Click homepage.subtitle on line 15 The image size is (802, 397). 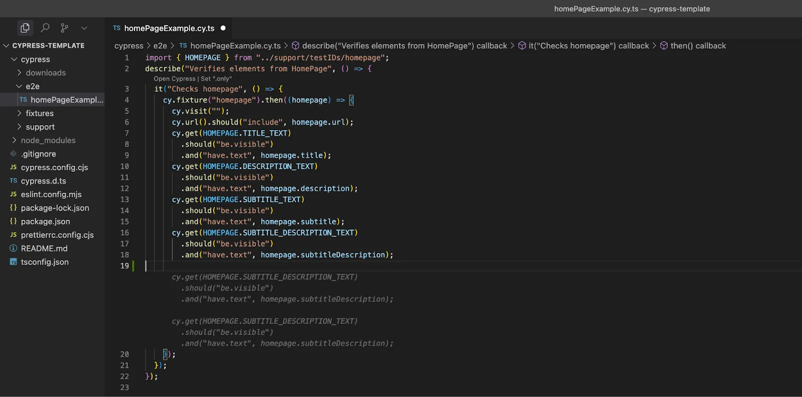[299, 222]
